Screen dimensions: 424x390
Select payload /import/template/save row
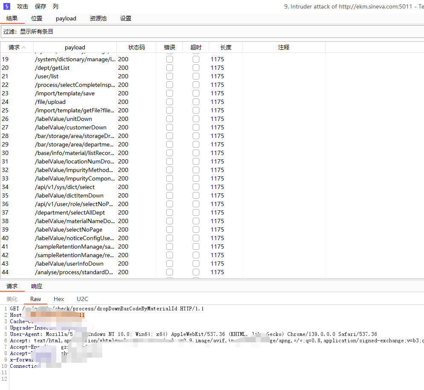(x=65, y=93)
